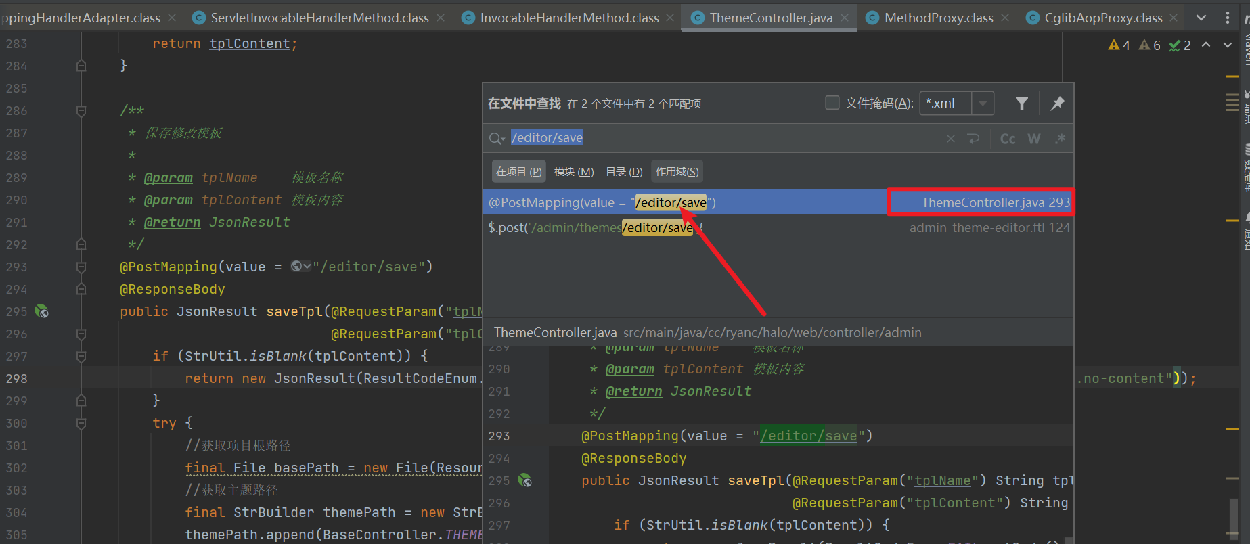Image resolution: width=1250 pixels, height=544 pixels.
Task: Toggle regex search option
Action: point(1060,139)
